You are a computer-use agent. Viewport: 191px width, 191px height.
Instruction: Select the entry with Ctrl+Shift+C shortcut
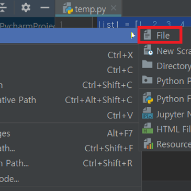pyautogui.click(x=70, y=85)
